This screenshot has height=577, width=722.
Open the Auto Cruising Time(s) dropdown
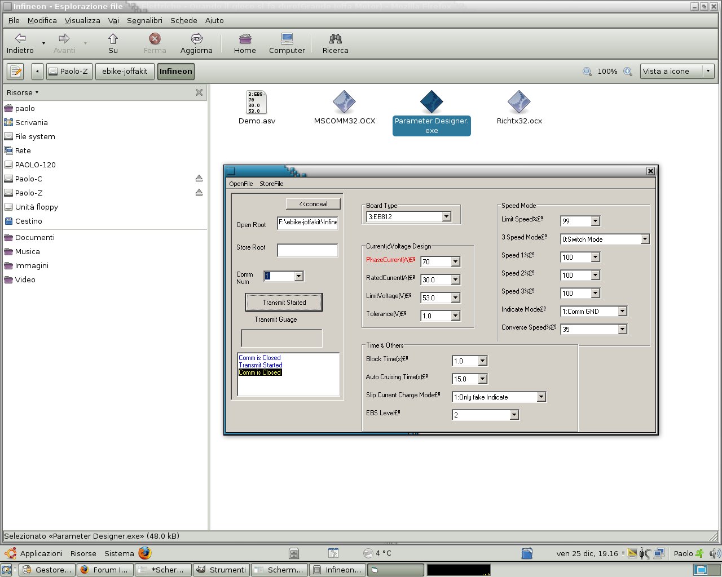(x=483, y=379)
